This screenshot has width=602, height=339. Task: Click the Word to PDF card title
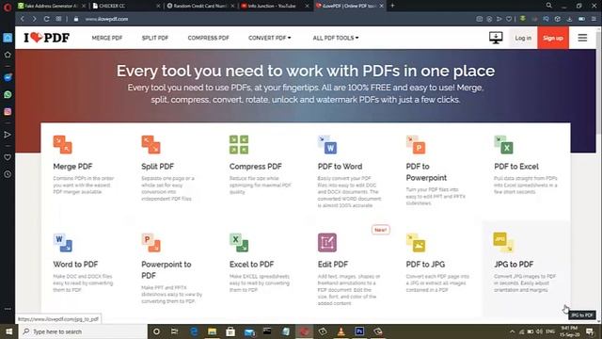(x=75, y=265)
